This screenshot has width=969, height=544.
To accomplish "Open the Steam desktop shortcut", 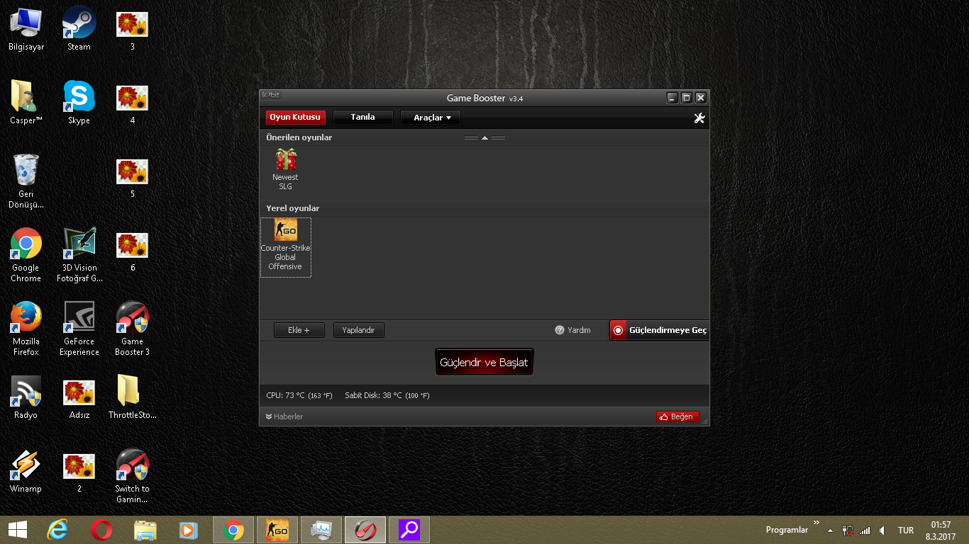I will [x=79, y=29].
